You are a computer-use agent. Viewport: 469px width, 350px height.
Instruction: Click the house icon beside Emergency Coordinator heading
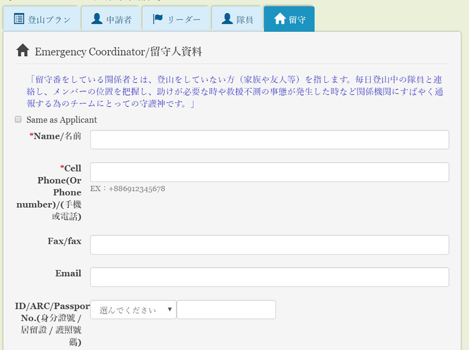[23, 50]
